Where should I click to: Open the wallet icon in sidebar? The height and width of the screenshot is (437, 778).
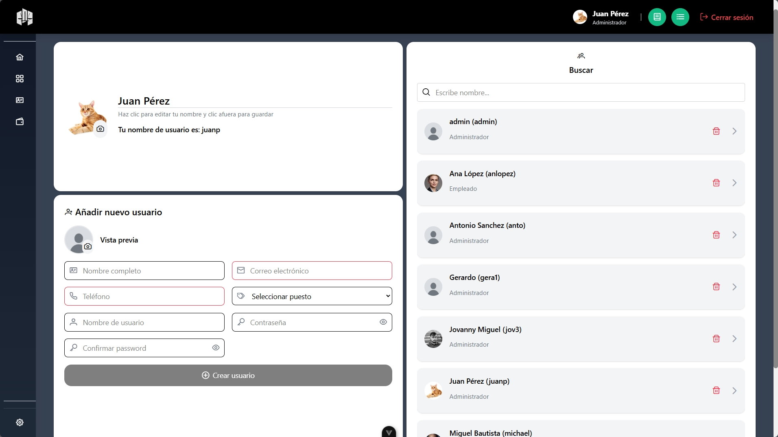coord(20,122)
